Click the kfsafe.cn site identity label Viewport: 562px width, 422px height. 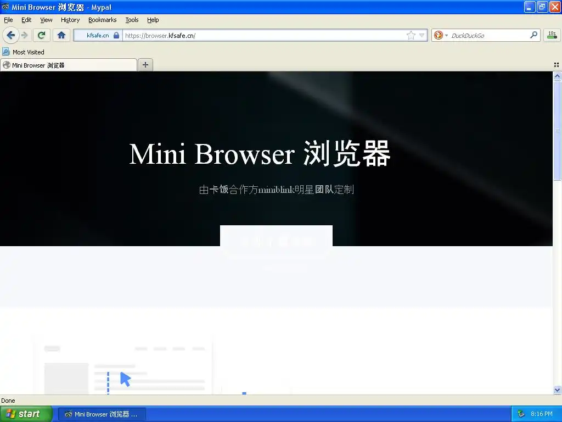98,35
